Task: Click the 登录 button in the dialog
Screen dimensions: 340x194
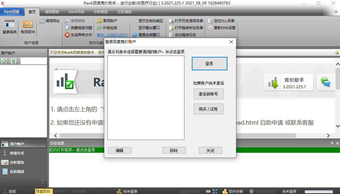Action: click(209, 63)
